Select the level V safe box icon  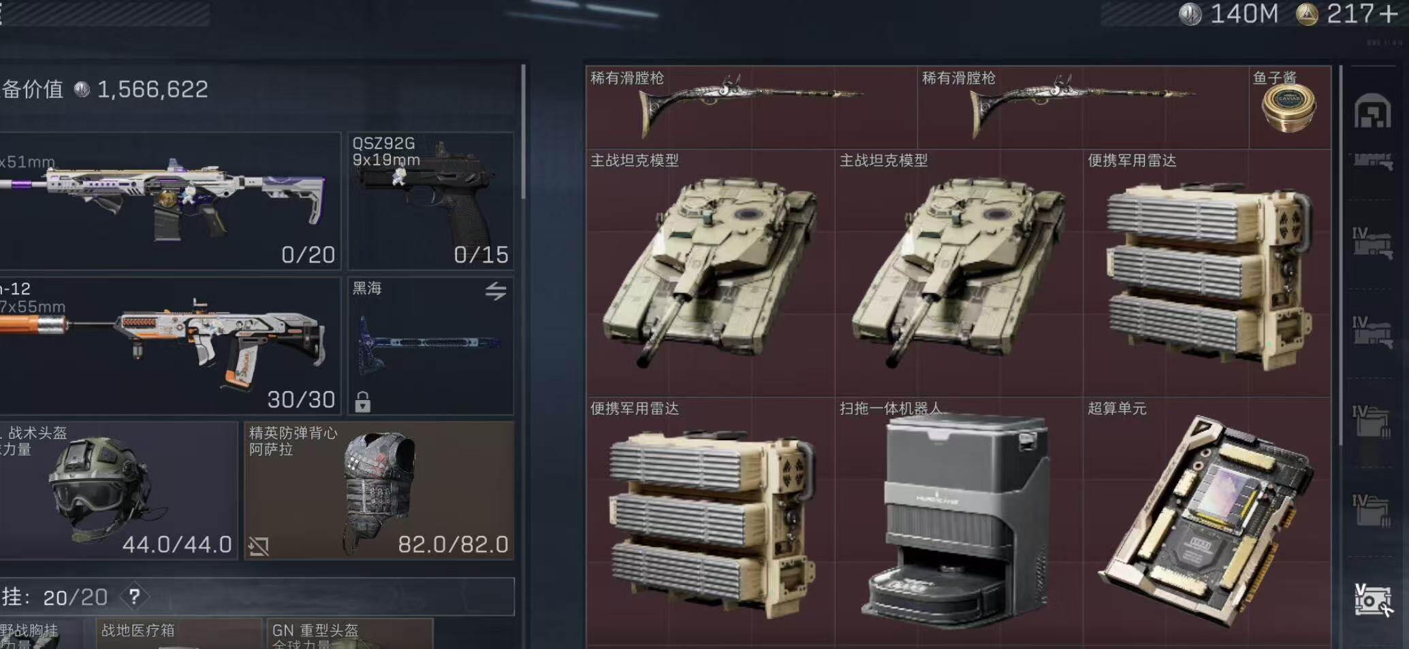[1372, 600]
